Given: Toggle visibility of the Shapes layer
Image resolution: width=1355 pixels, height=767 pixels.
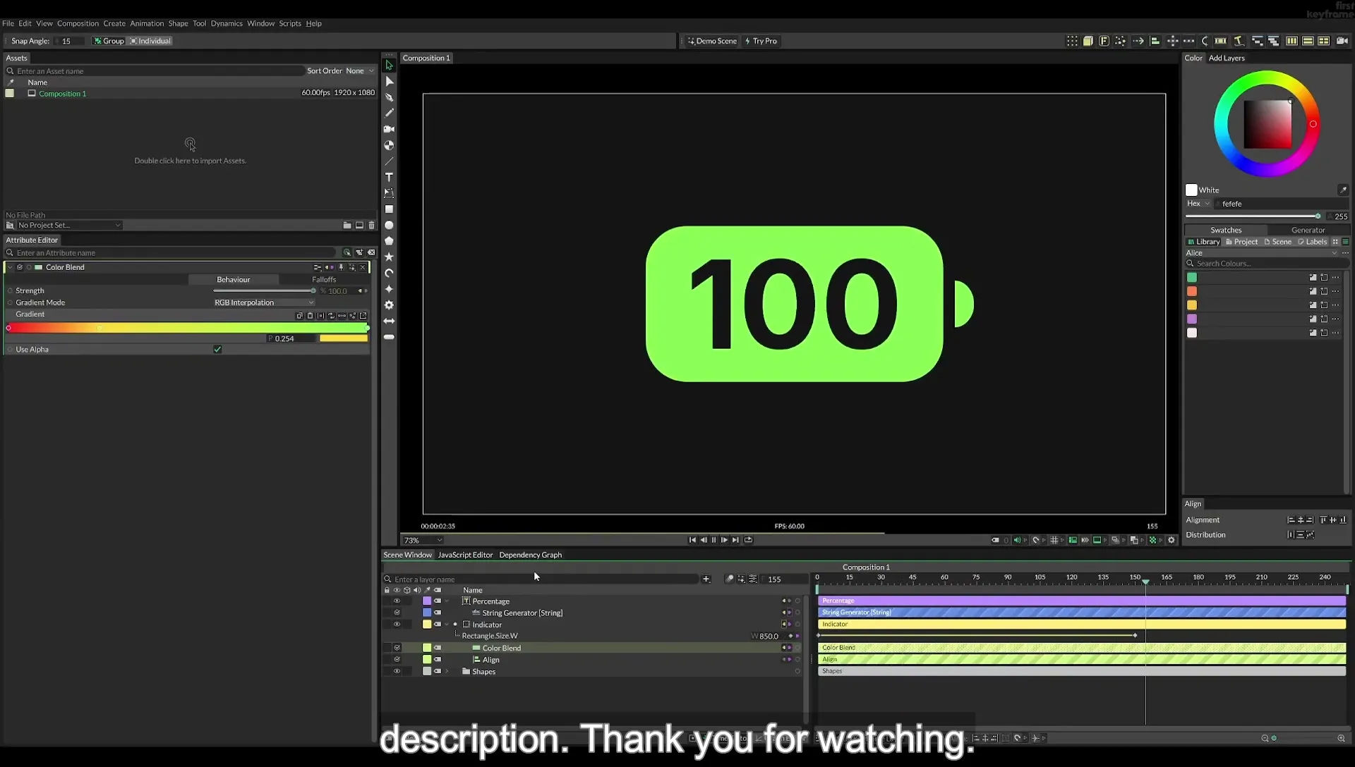Looking at the screenshot, I should coord(397,672).
